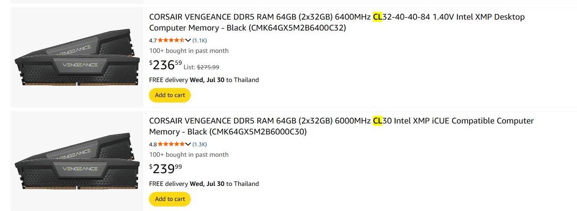Add the 6000MHz CL30 kit to cart
Image resolution: width=577 pixels, height=211 pixels.
click(170, 199)
